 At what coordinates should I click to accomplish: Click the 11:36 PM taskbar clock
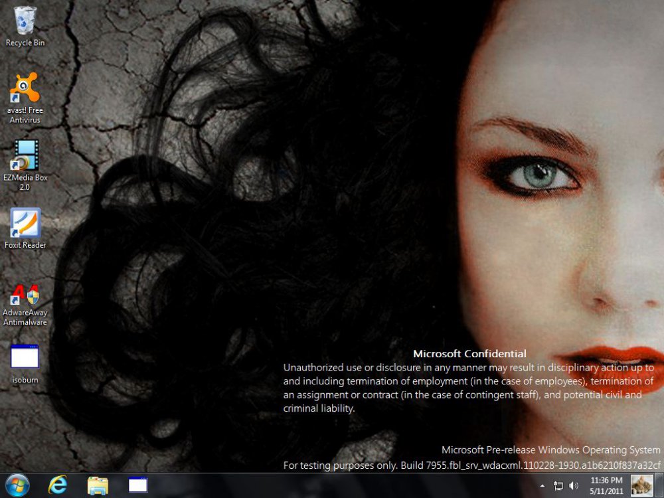click(606, 480)
